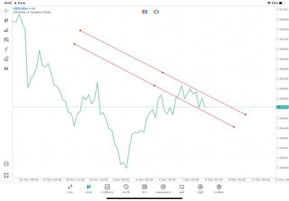289x201 pixels.
Task: Switch to the quotes (ราคา) tab
Action: click(x=70, y=189)
